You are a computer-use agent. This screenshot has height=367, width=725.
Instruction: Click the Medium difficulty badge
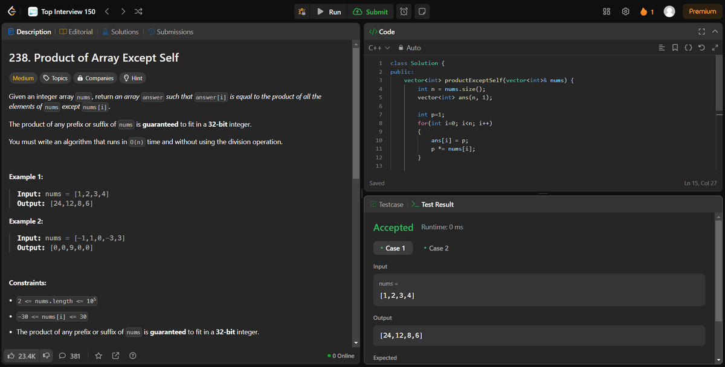point(23,78)
